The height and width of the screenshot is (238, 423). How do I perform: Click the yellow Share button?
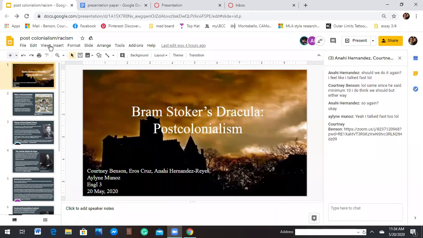390,41
